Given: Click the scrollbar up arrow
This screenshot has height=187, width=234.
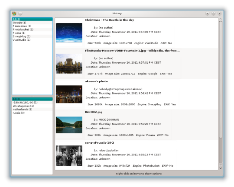Looking at the screenshot, I should click(x=221, y=19).
